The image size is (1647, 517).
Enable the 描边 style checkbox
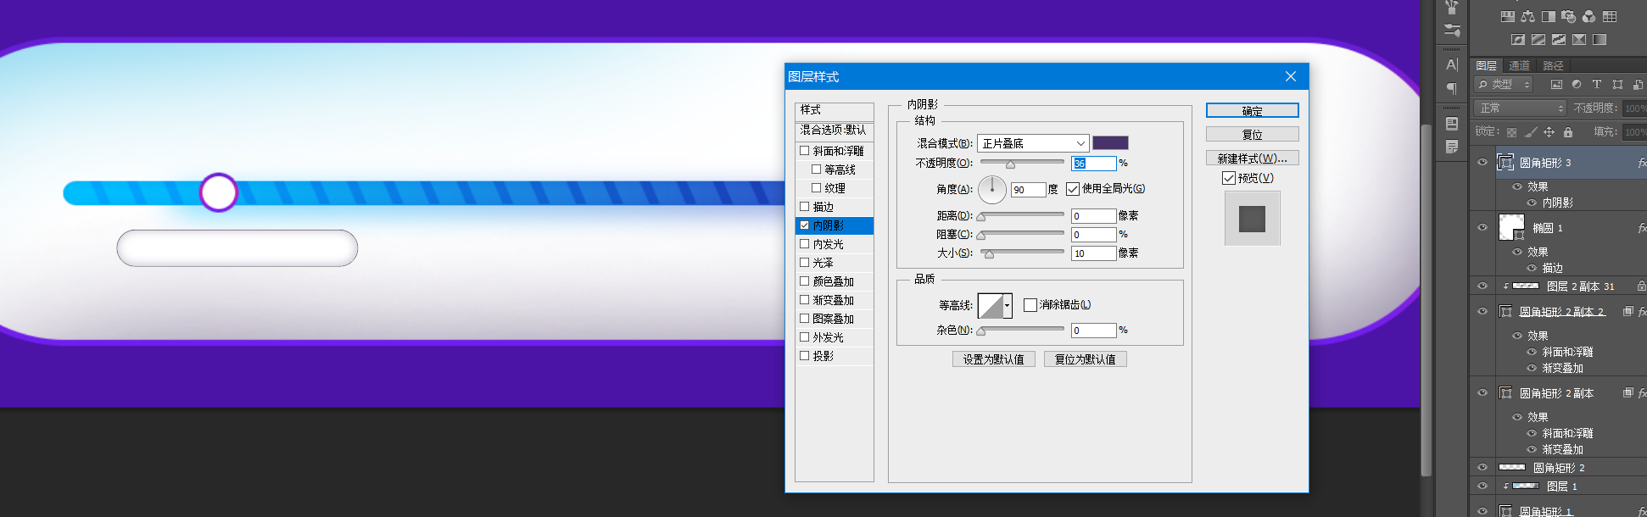tap(805, 207)
